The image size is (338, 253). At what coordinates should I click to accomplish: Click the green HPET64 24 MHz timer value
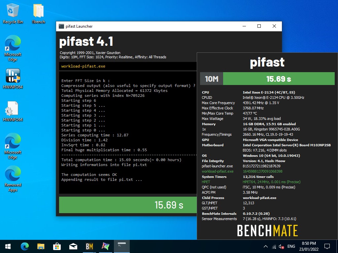272,182
